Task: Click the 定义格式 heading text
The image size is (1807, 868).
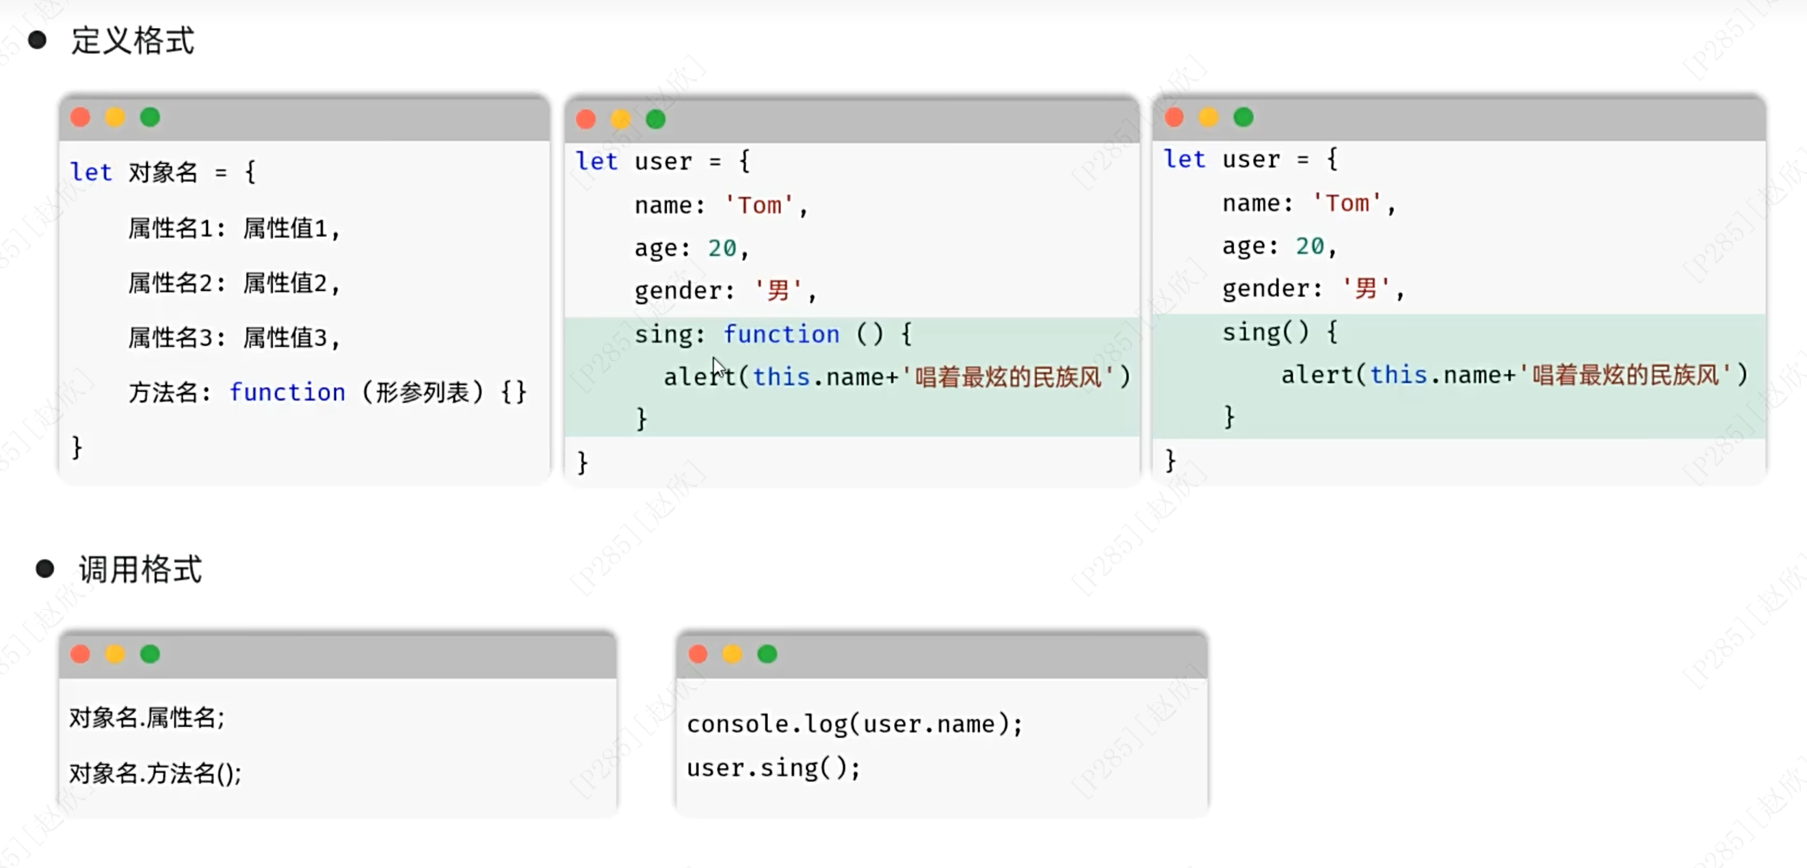Action: (x=133, y=40)
